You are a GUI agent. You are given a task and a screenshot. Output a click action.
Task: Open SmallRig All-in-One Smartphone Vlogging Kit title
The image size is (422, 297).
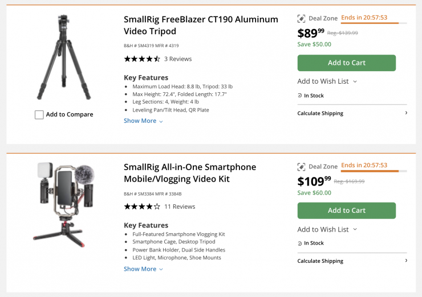(190, 173)
